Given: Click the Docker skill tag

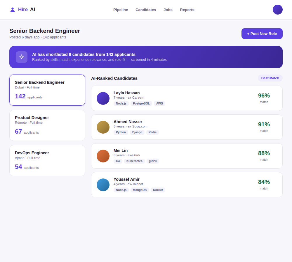Looking at the screenshot, I should 158,190.
